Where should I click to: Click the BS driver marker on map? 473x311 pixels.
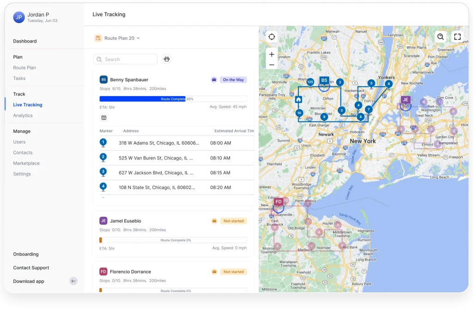click(x=324, y=80)
